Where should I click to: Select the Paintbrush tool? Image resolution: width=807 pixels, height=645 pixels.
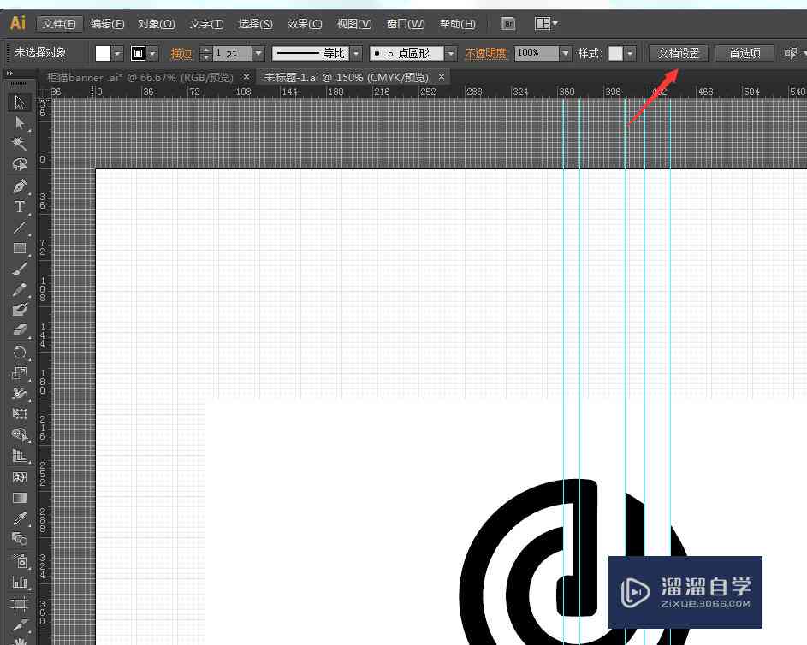[x=20, y=269]
